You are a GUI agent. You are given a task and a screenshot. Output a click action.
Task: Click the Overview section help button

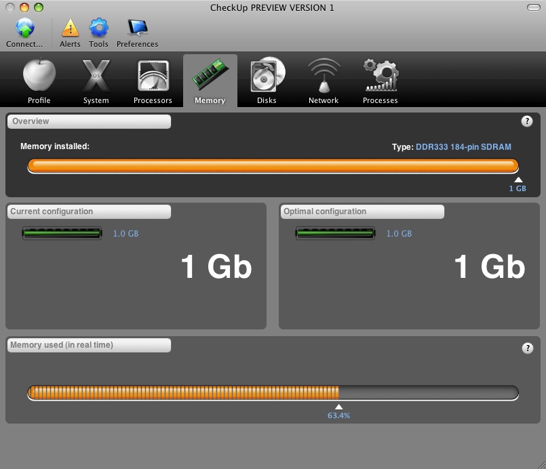[x=527, y=121]
